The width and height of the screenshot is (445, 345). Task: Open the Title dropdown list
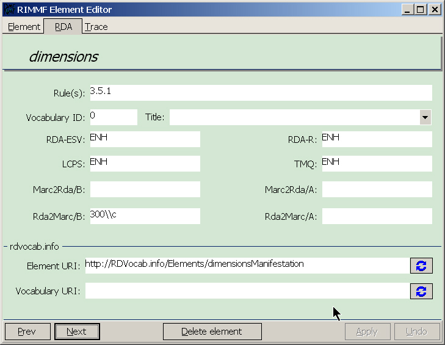(425, 117)
